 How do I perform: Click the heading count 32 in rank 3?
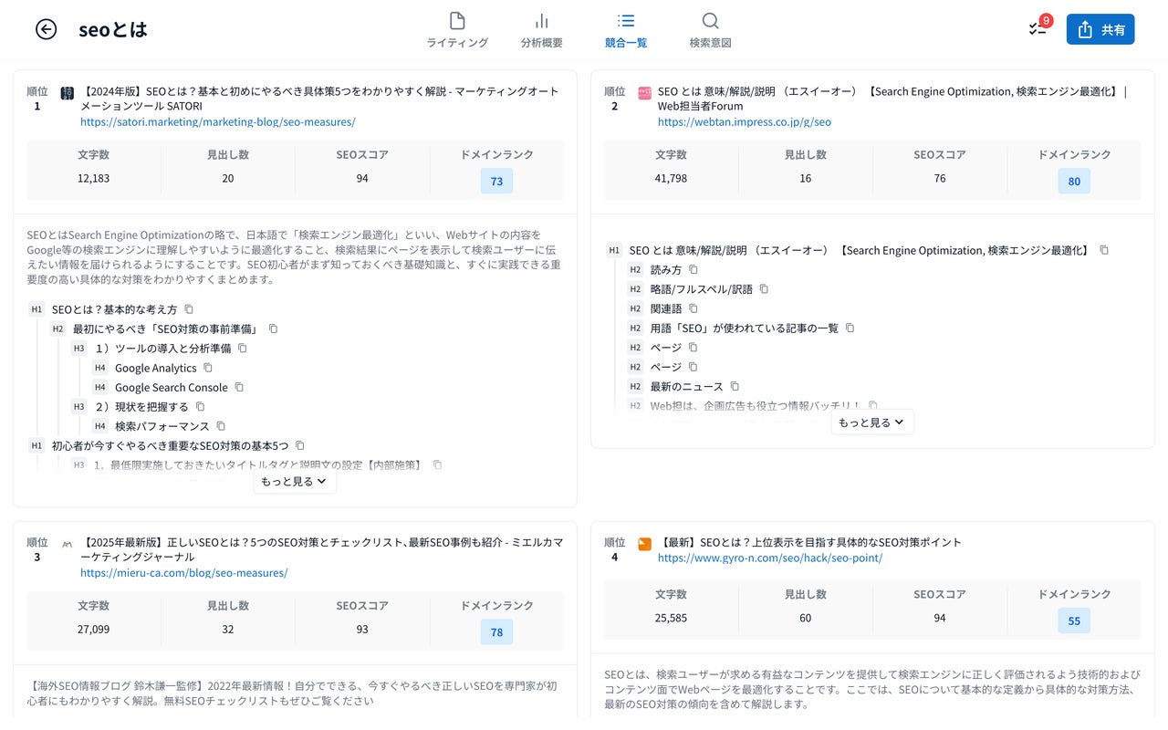click(x=227, y=630)
